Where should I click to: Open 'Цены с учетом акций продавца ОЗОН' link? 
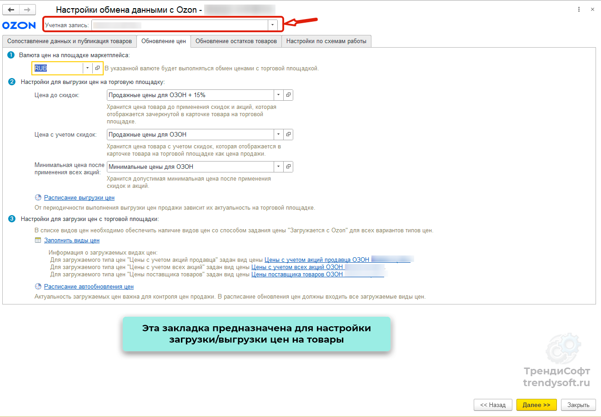[337, 260]
